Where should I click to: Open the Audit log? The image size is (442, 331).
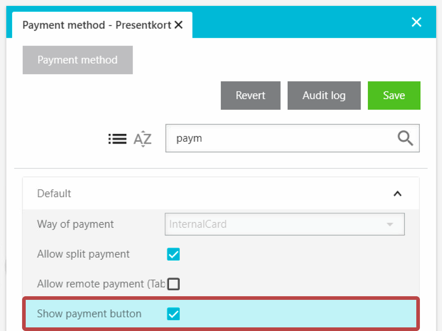(324, 96)
